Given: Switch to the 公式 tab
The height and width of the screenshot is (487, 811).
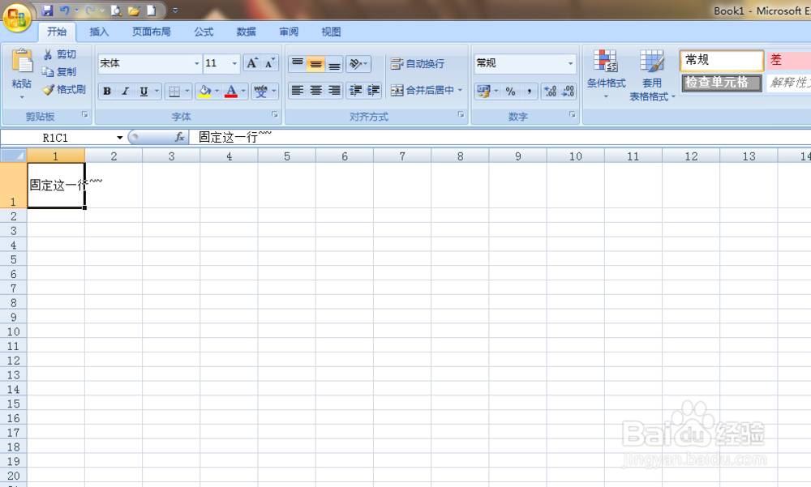Looking at the screenshot, I should coord(204,32).
